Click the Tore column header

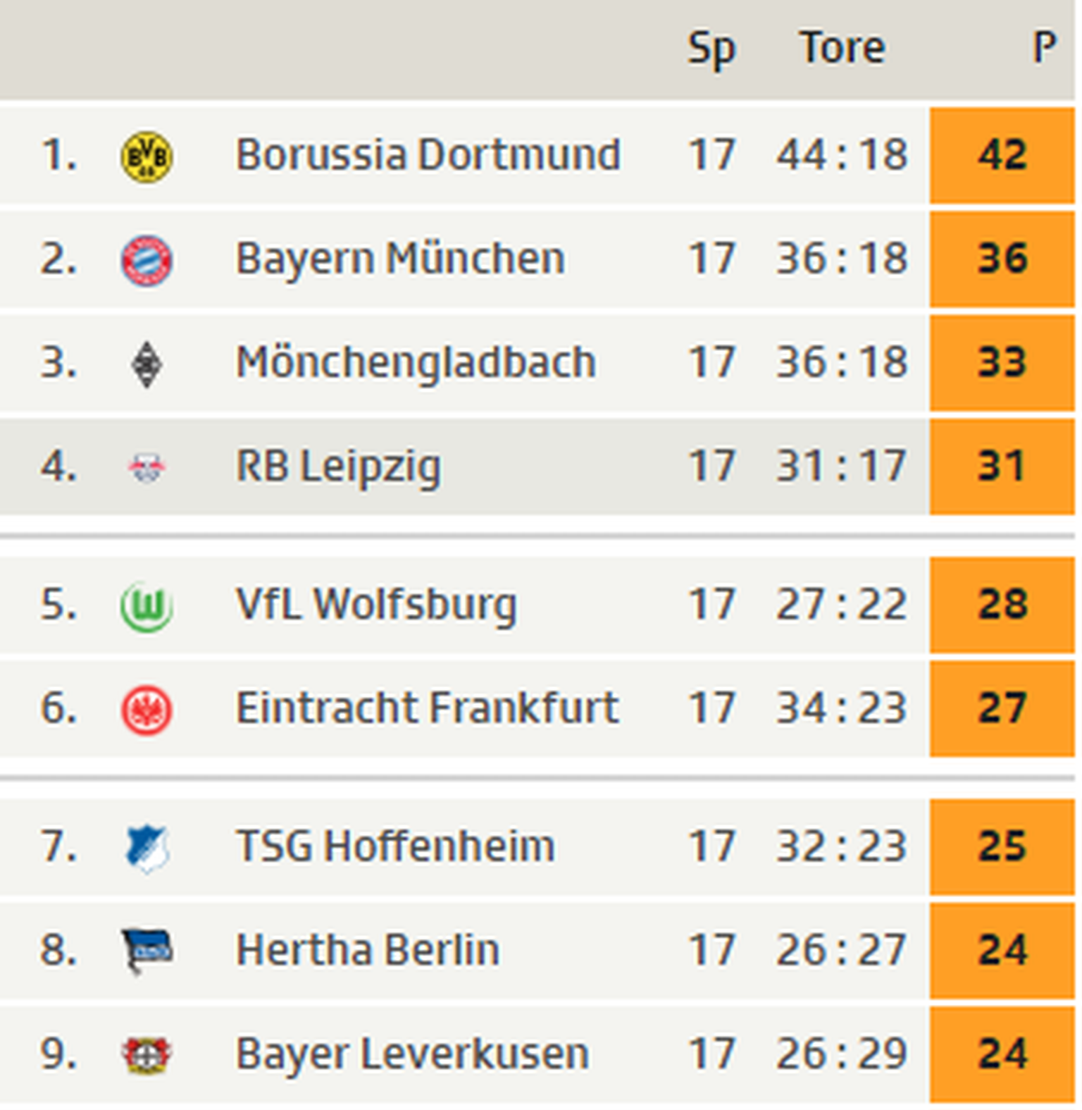coord(842,48)
